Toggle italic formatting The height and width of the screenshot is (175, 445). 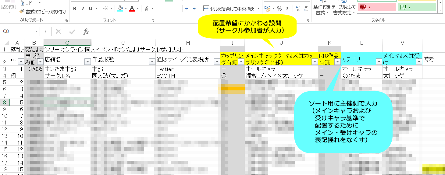83,9
